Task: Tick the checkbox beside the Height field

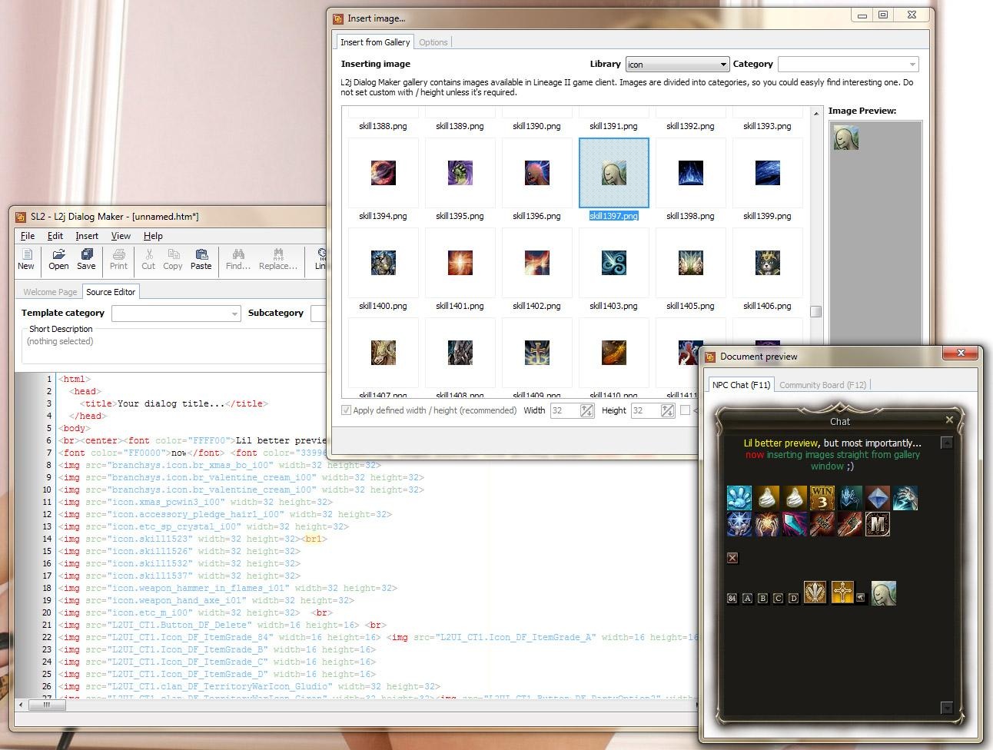Action: pos(686,410)
